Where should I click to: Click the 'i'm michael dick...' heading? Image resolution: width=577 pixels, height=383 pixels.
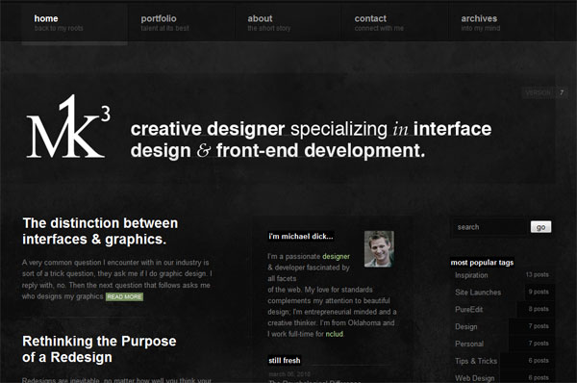click(x=301, y=237)
